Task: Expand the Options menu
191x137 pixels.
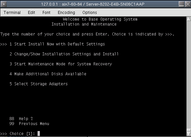Action: [x=90, y=13]
